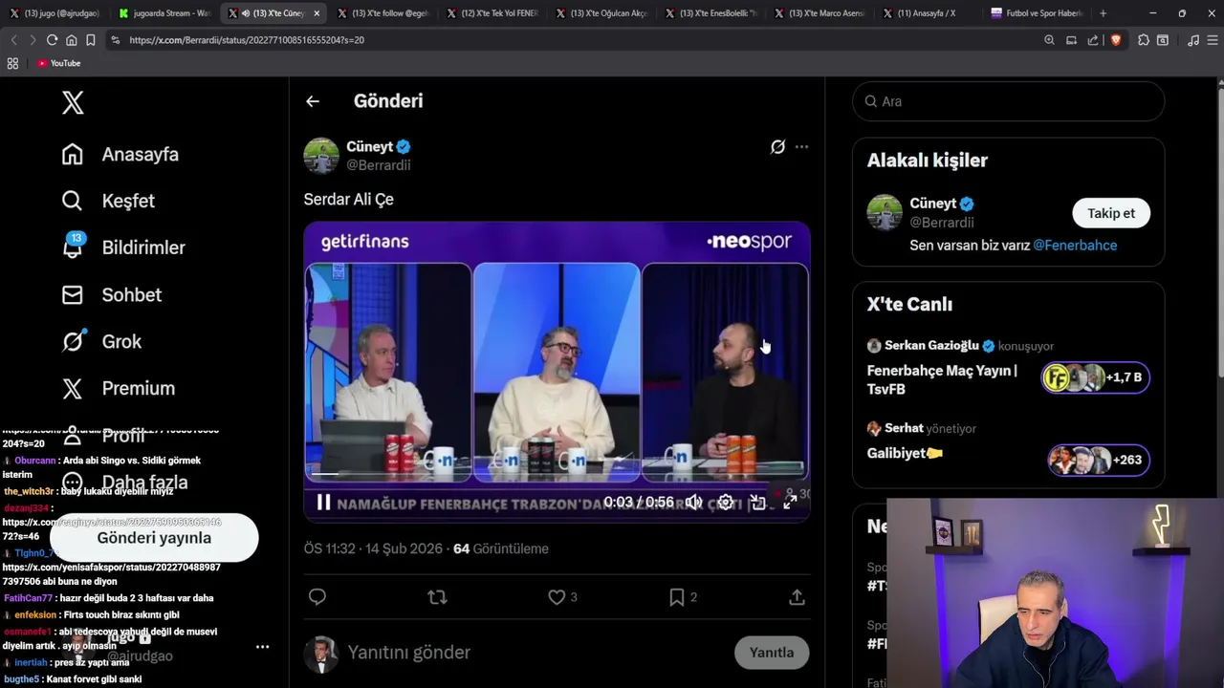Like the post with heart icon

557,597
